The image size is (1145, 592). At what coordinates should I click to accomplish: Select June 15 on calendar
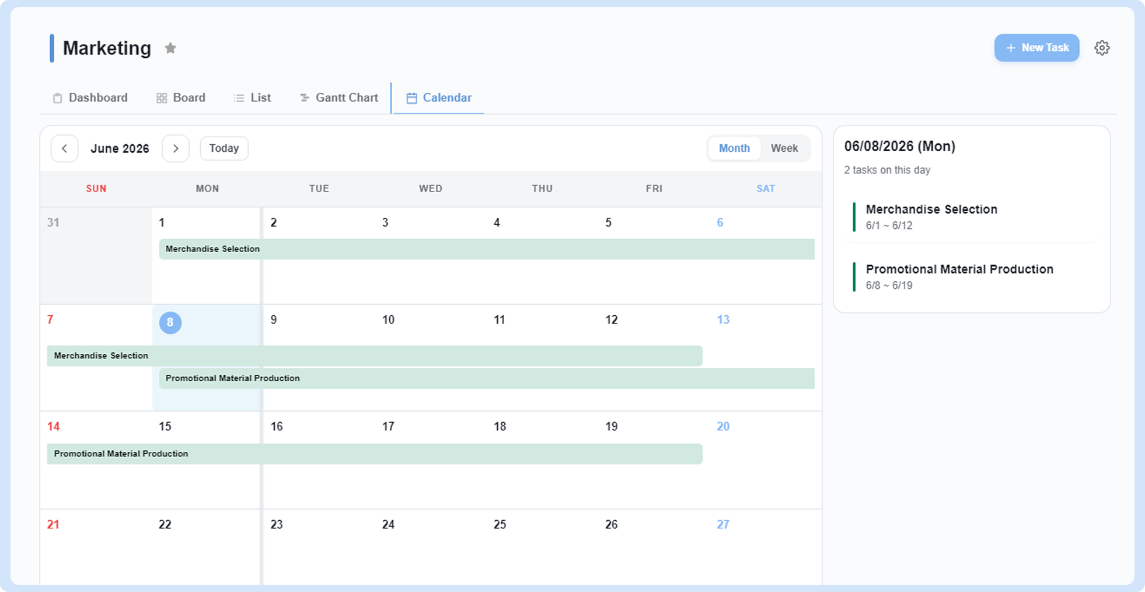tap(165, 426)
